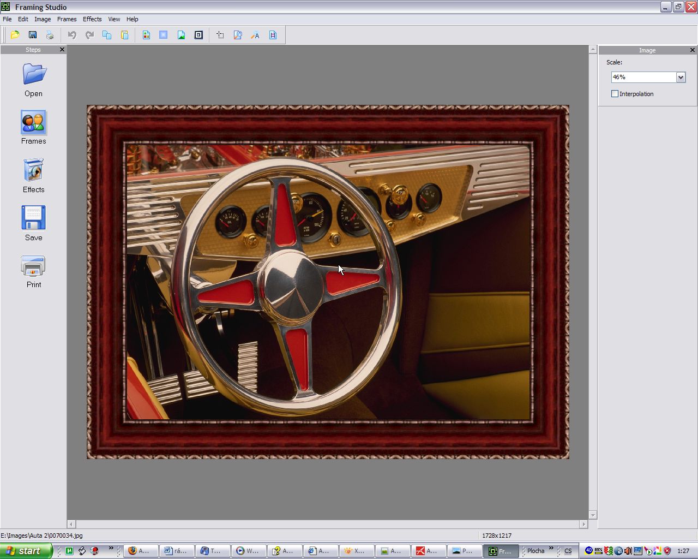Open the Effects menu
The width and height of the screenshot is (698, 559).
(92, 19)
